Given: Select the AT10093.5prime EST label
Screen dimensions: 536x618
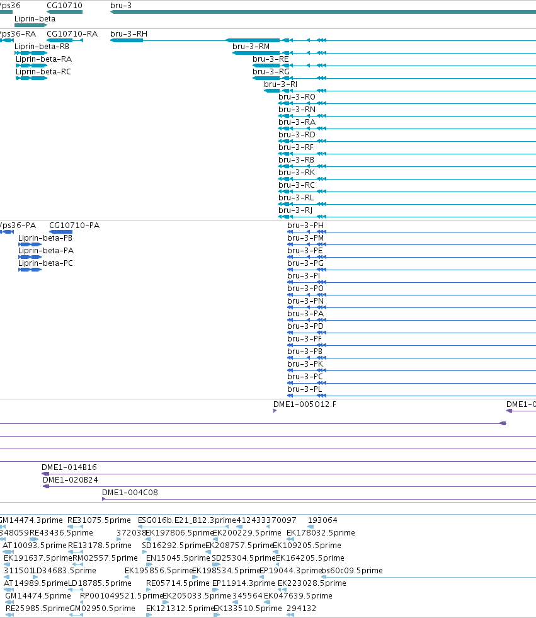Looking at the screenshot, I should [35, 546].
